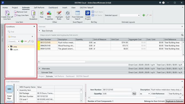The height and width of the screenshot is (104, 185).
Task: Remove condition group with red minus
Action: coord(25,41)
